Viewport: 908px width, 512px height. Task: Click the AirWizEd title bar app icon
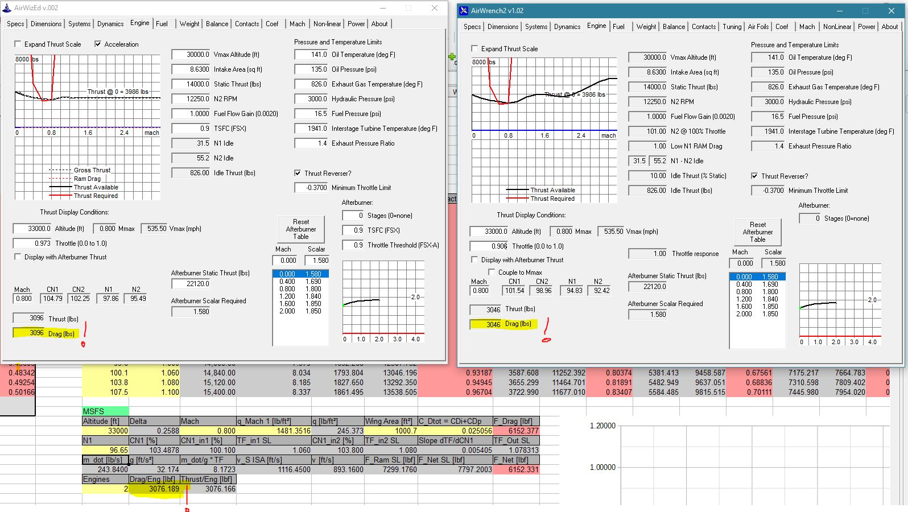7,8
